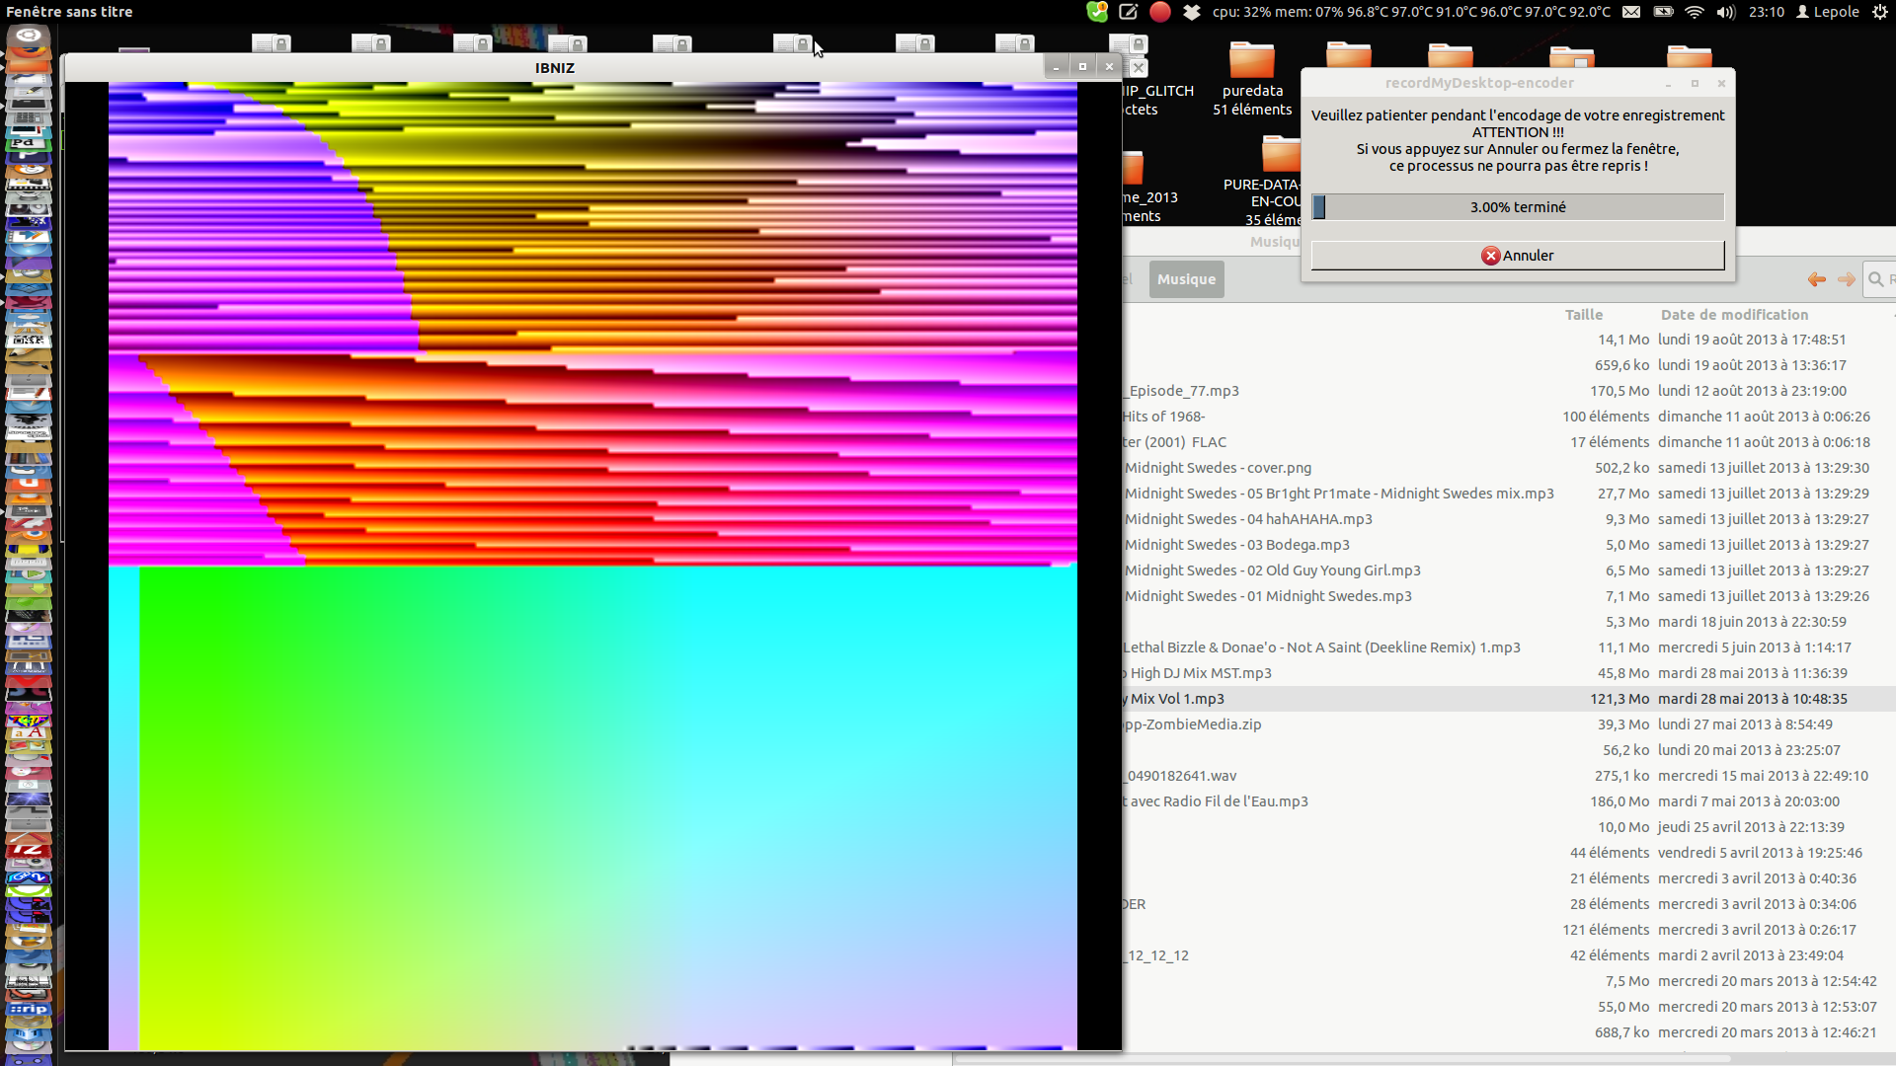Open the Wi-Fi network indicator
The image size is (1896, 1066).
coord(1695,12)
